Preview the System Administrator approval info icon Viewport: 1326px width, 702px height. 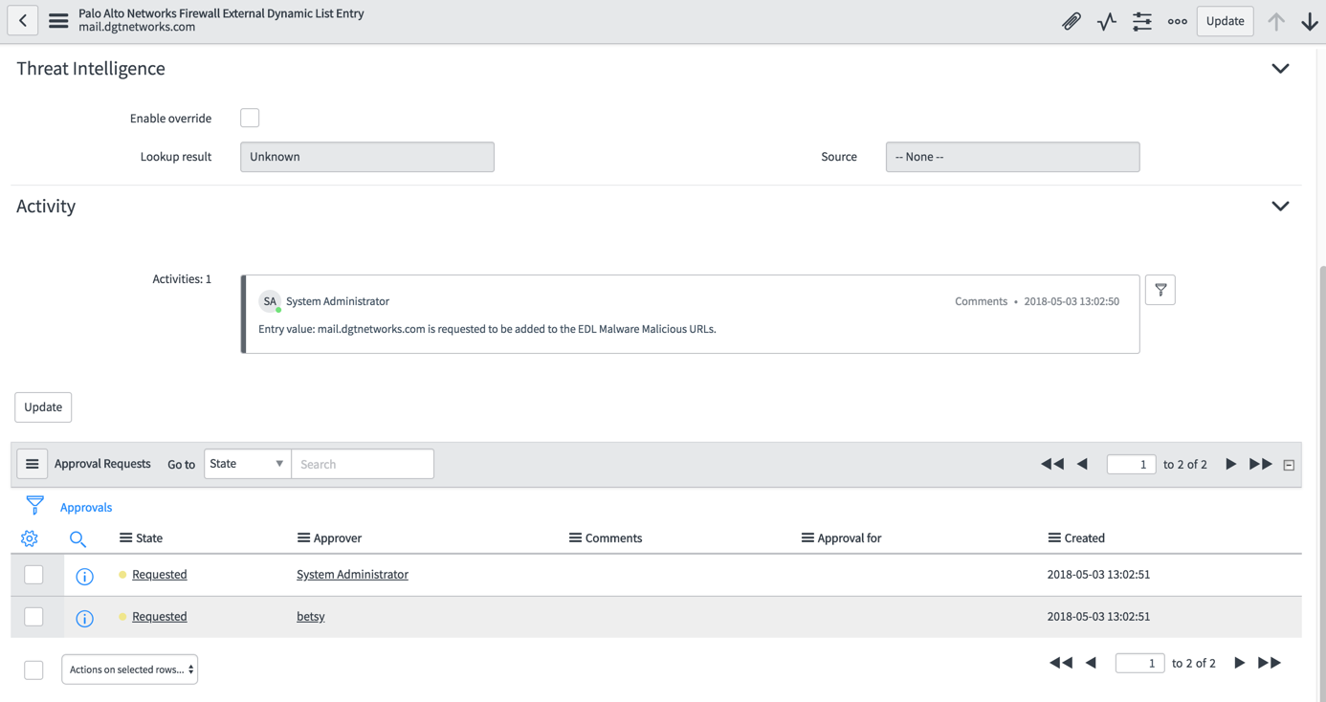point(84,576)
